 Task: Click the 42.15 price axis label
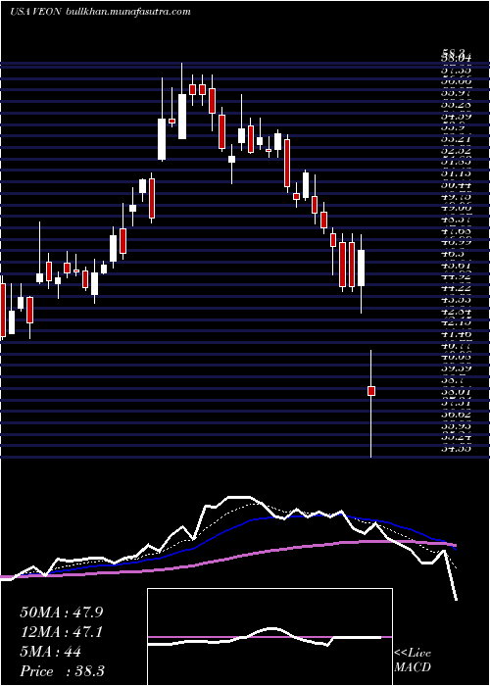coord(456,322)
